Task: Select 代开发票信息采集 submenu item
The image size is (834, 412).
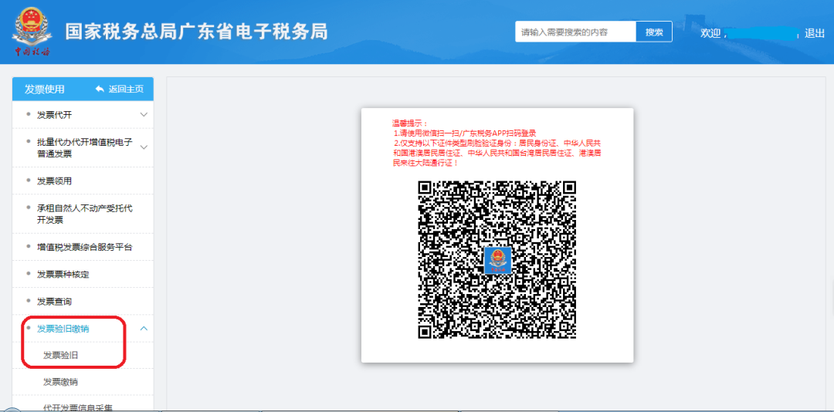Action: pos(78,407)
